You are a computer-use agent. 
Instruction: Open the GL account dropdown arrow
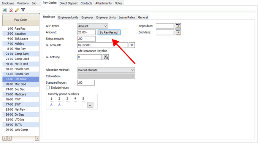pyautogui.click(x=132, y=45)
